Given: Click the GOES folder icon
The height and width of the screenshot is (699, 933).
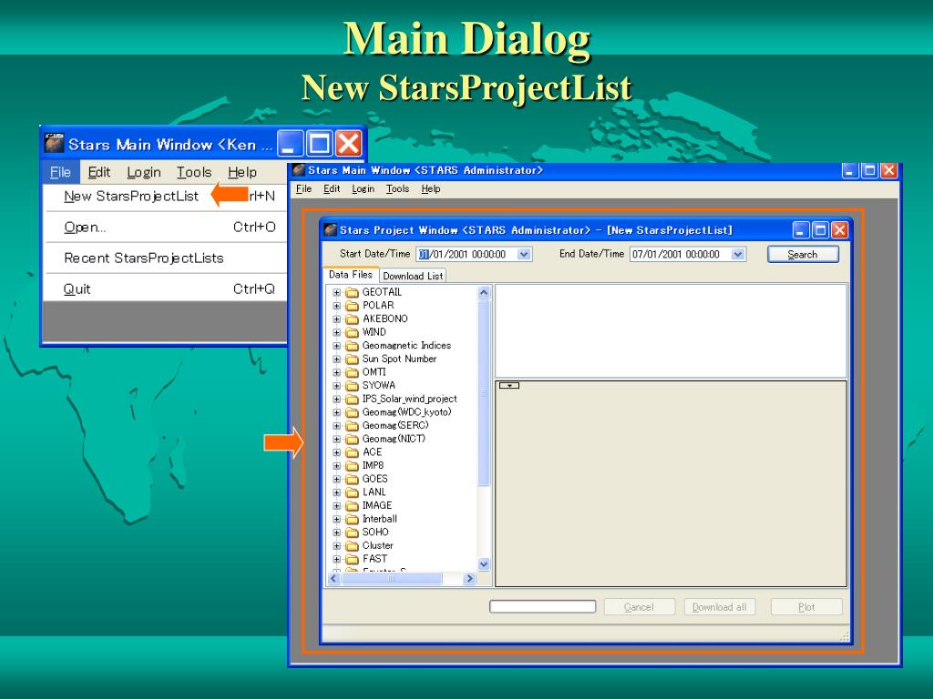Looking at the screenshot, I should click(x=353, y=479).
